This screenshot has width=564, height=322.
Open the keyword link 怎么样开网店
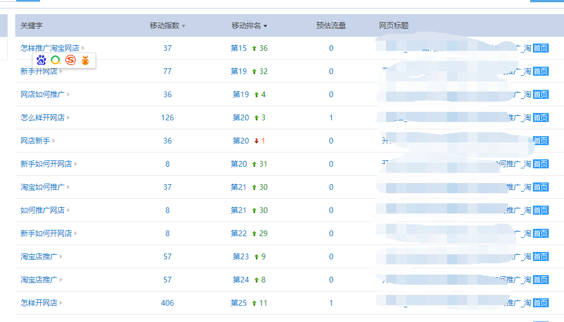(x=42, y=118)
